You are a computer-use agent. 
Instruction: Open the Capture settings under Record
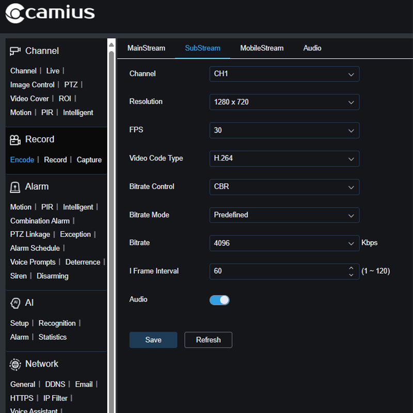(x=89, y=160)
